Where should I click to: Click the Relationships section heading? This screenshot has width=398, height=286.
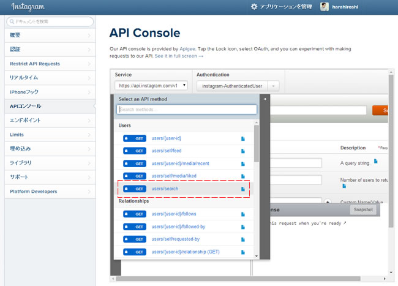coord(133,201)
